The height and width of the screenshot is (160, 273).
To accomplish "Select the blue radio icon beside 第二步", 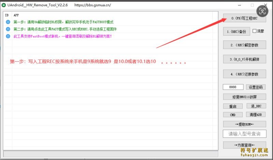I will tap(8, 29).
